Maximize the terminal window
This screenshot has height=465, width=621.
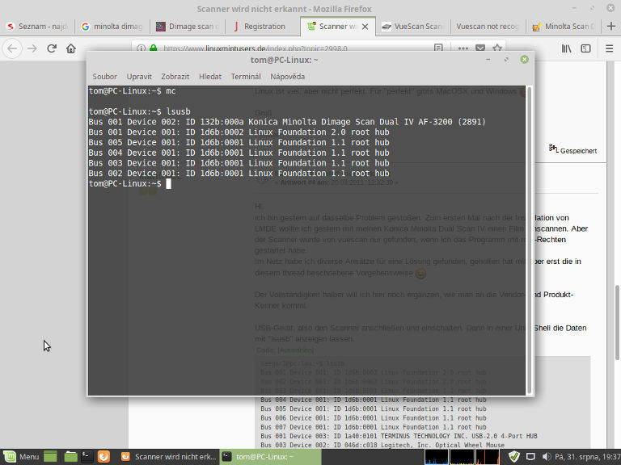coord(506,60)
